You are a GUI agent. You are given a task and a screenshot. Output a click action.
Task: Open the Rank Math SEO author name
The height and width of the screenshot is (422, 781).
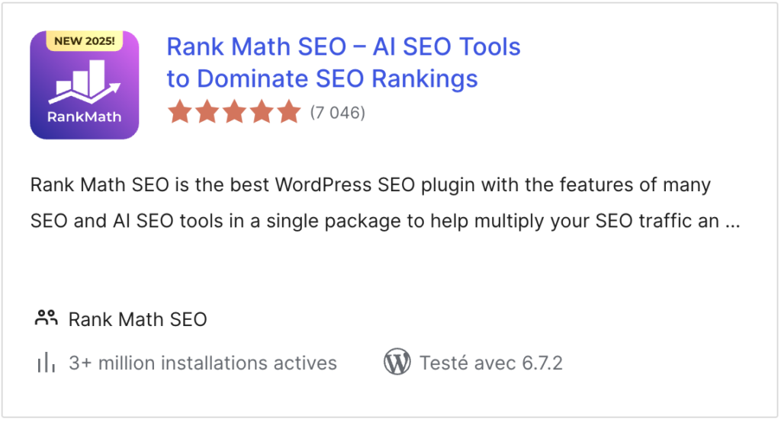(x=138, y=319)
